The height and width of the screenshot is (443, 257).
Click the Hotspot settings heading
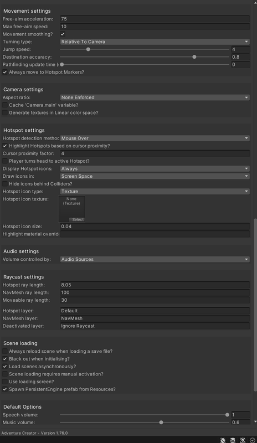[24, 130]
